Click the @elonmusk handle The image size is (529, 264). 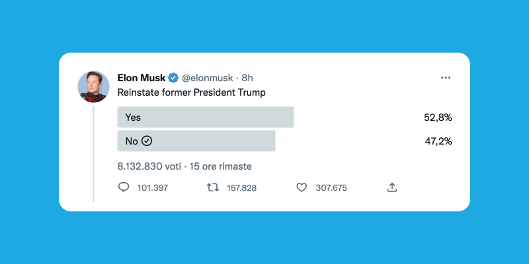pos(208,78)
